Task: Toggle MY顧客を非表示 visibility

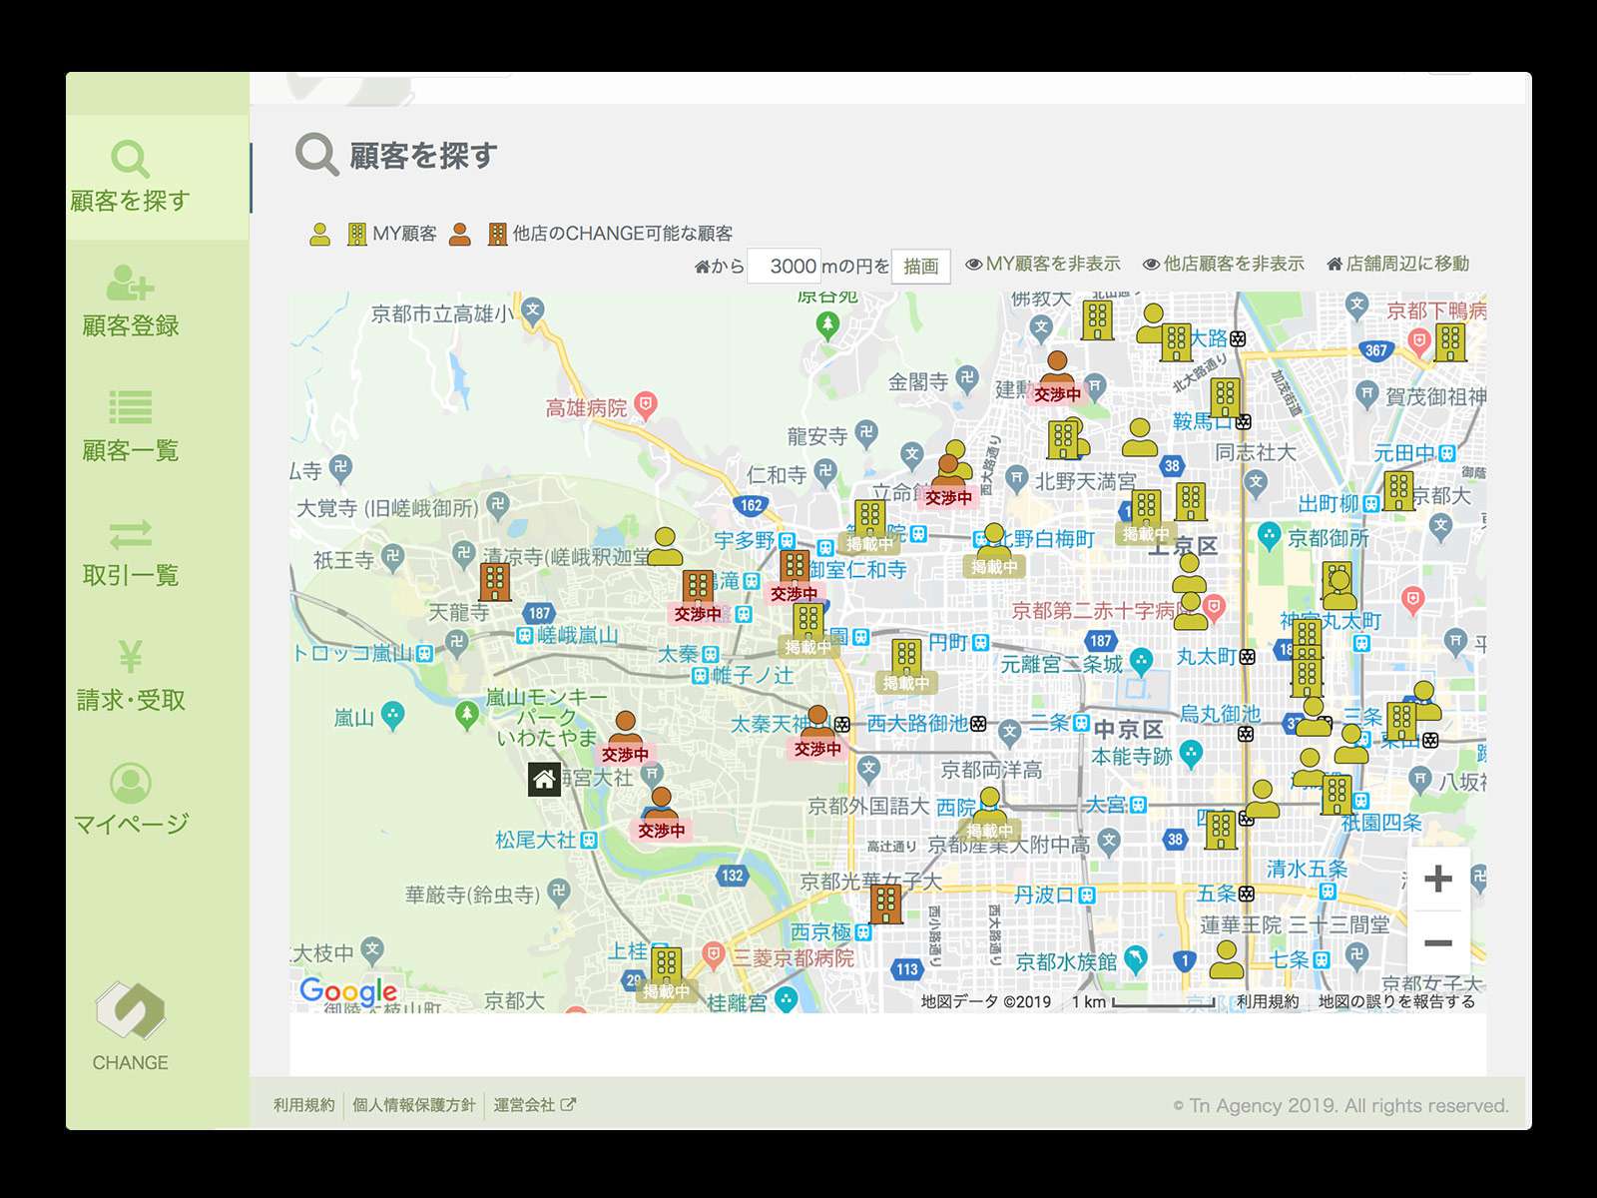Action: tap(1043, 264)
